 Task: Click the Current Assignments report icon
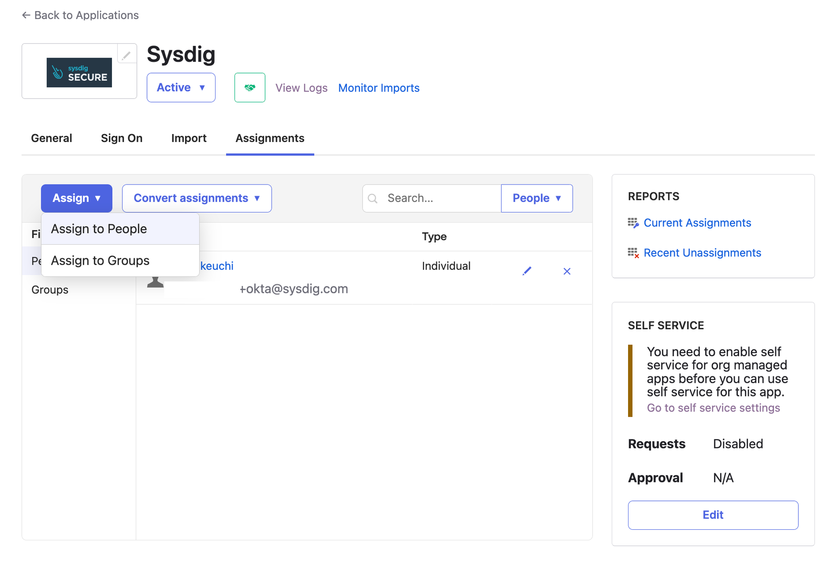click(633, 223)
